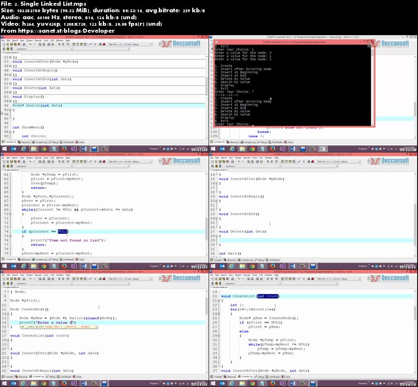The image size is (418, 387).
Task: Select Resources tab in the empty Delete function frame
Action: coord(229,260)
